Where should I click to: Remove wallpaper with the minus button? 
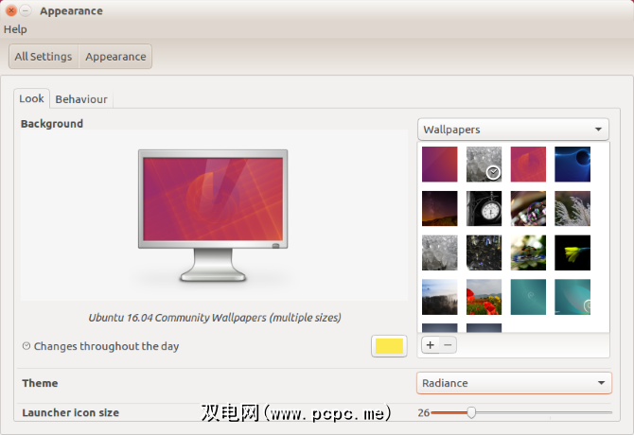448,345
